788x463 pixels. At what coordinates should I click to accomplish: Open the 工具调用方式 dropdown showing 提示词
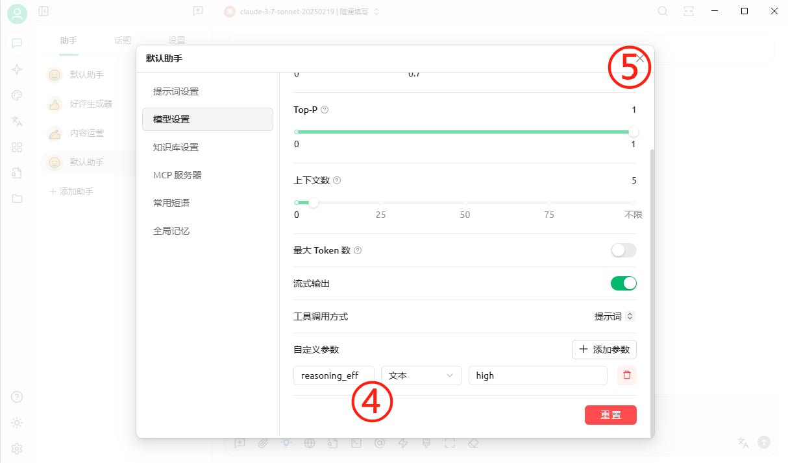(x=614, y=316)
